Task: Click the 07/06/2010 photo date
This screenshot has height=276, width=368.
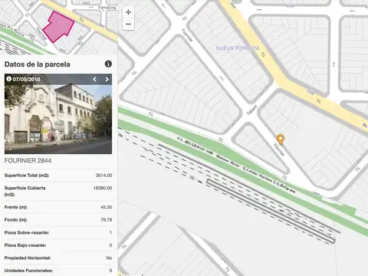Action: (x=26, y=79)
